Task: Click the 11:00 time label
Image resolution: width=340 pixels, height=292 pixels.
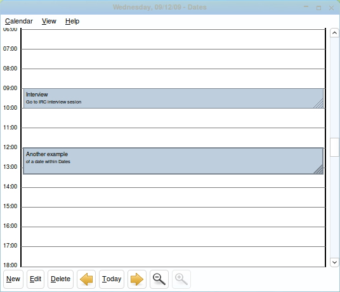Action: 10,128
